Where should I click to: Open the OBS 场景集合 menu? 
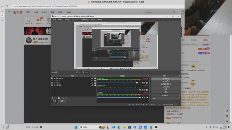pos(85,20)
